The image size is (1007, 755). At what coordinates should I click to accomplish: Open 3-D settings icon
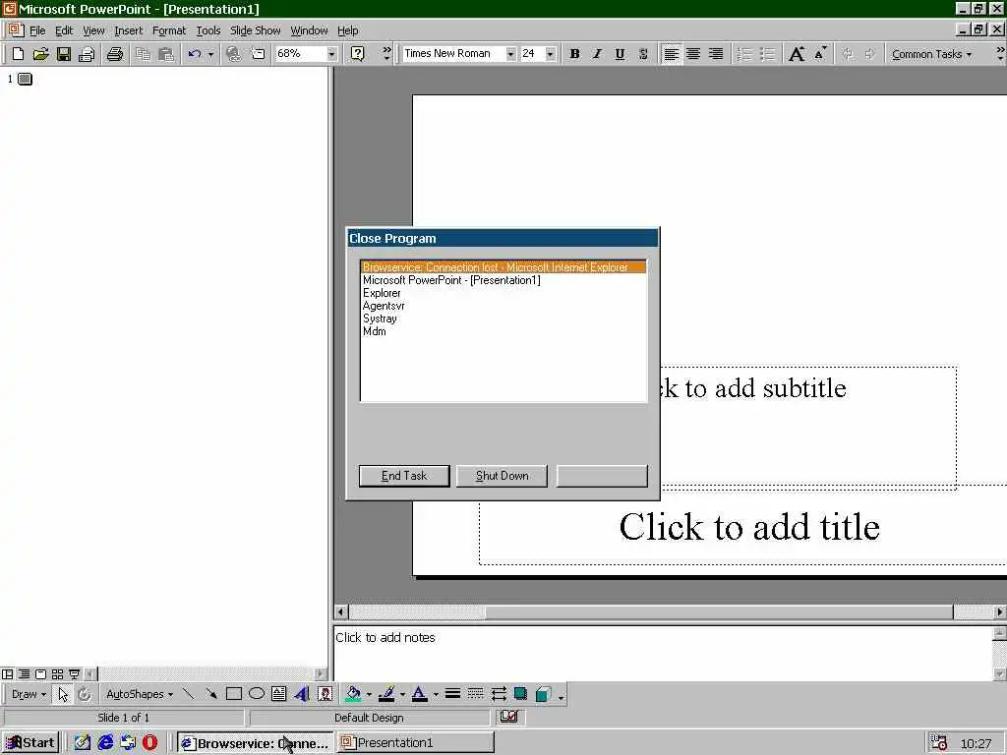point(543,694)
